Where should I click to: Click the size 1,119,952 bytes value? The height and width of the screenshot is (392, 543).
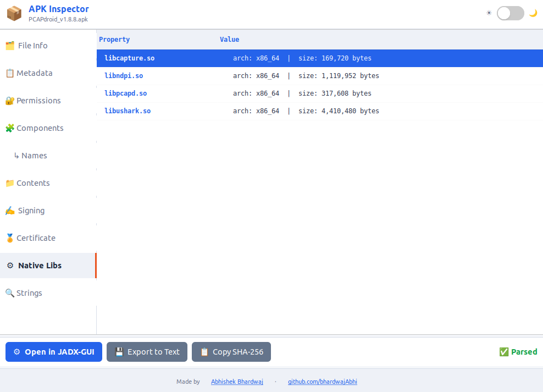[x=339, y=76]
